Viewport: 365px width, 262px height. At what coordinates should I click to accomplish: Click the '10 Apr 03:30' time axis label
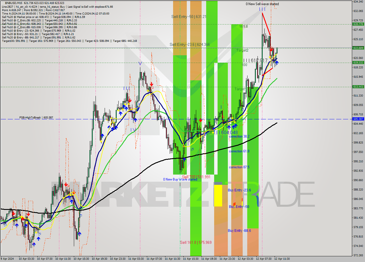pos(27,259)
